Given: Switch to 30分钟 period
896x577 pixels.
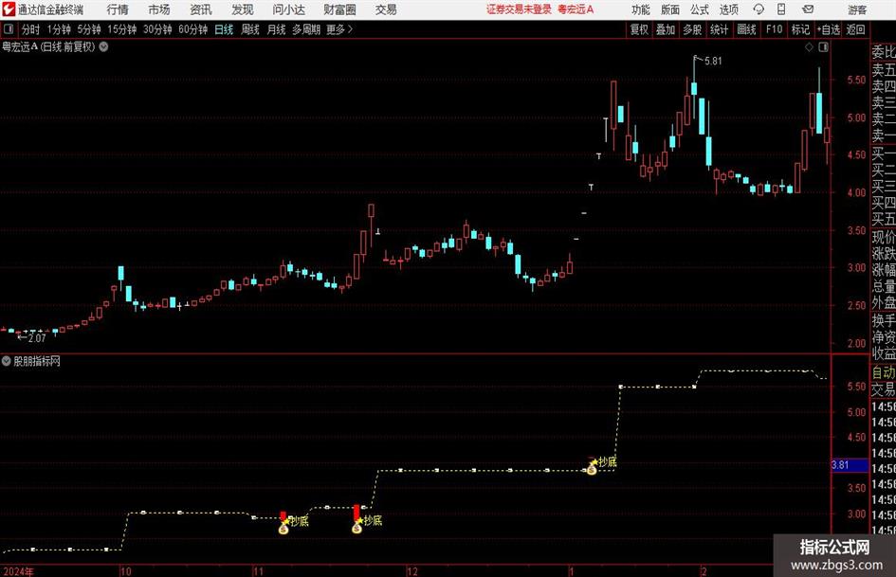Looking at the screenshot, I should pyautogui.click(x=157, y=29).
